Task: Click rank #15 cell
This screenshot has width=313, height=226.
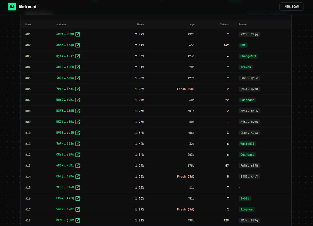Action: pos(28,188)
